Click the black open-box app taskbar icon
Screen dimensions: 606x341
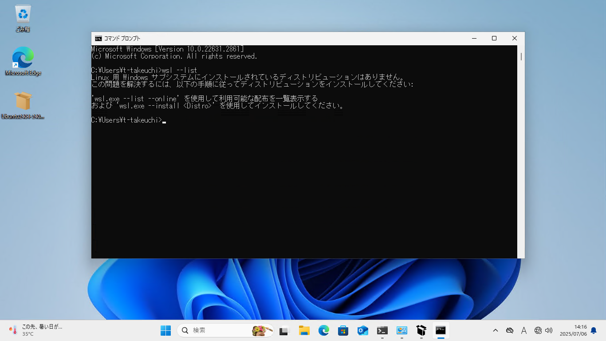(x=421, y=330)
